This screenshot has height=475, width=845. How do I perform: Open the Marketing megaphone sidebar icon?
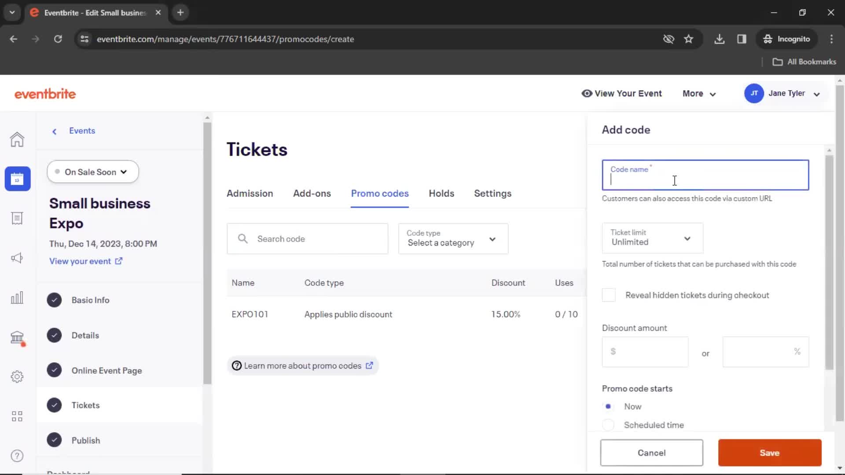(17, 258)
